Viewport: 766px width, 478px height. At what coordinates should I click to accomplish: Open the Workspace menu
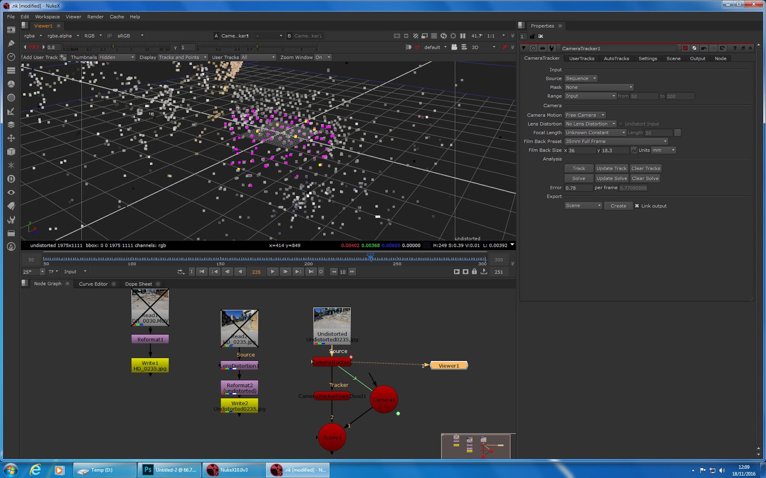tap(47, 16)
